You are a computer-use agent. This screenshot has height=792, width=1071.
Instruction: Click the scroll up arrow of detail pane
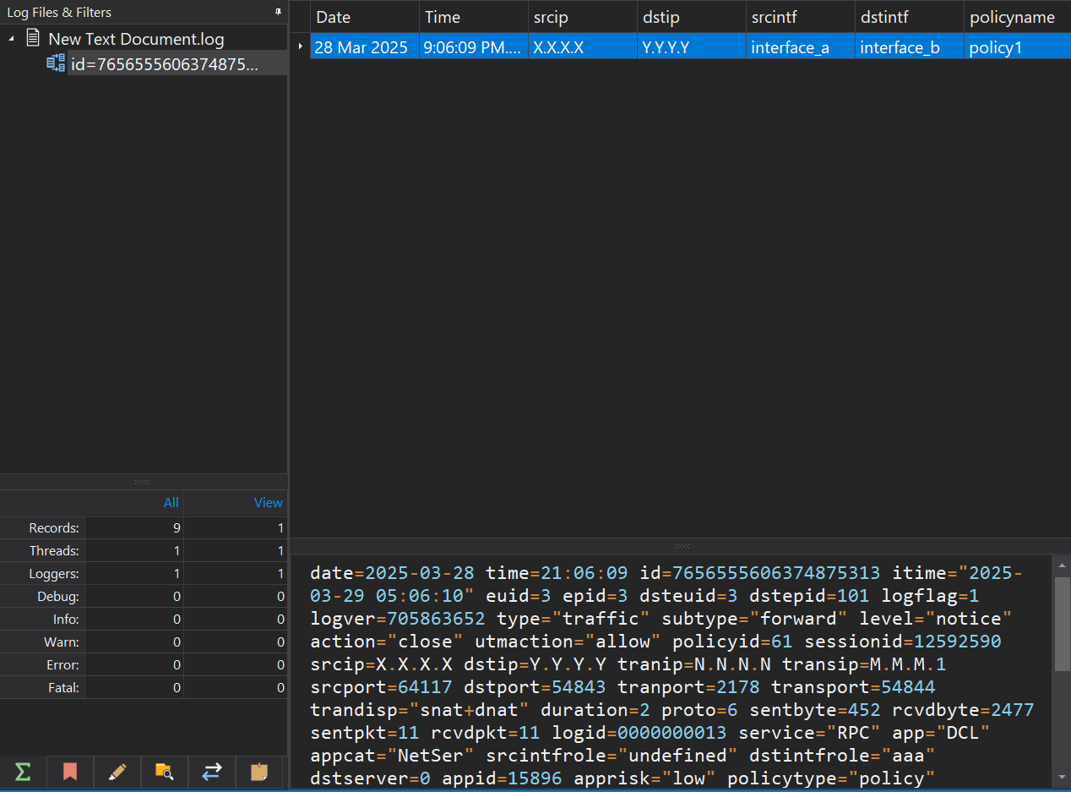coord(1063,565)
